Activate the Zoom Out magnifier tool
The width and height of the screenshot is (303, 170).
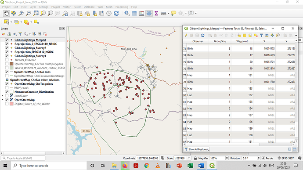pos(29,13)
